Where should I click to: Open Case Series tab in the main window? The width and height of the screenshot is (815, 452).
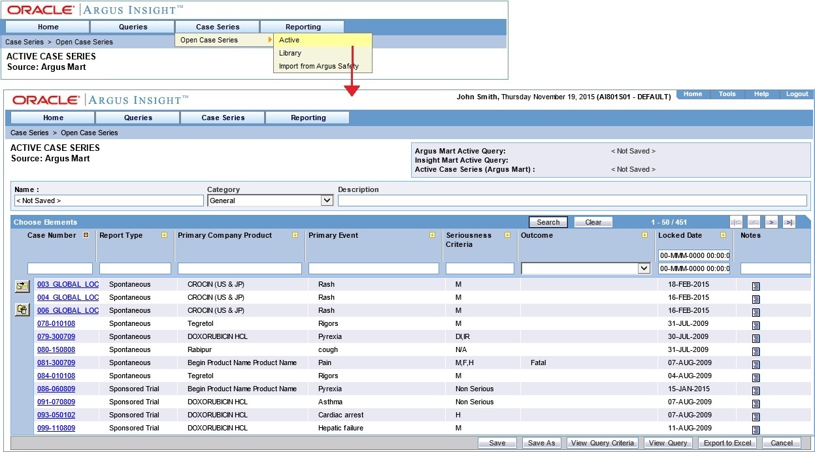click(x=223, y=118)
